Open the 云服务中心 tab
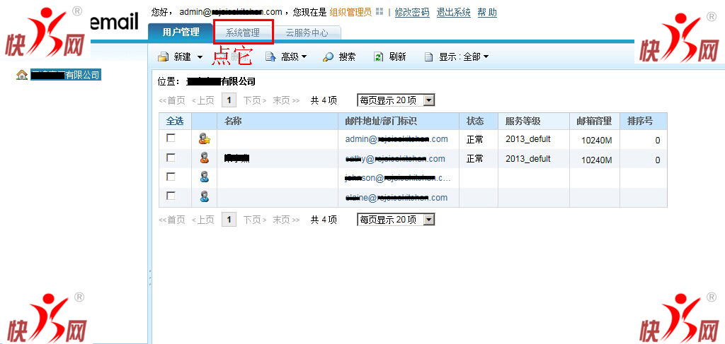This screenshot has width=725, height=344. 306,32
